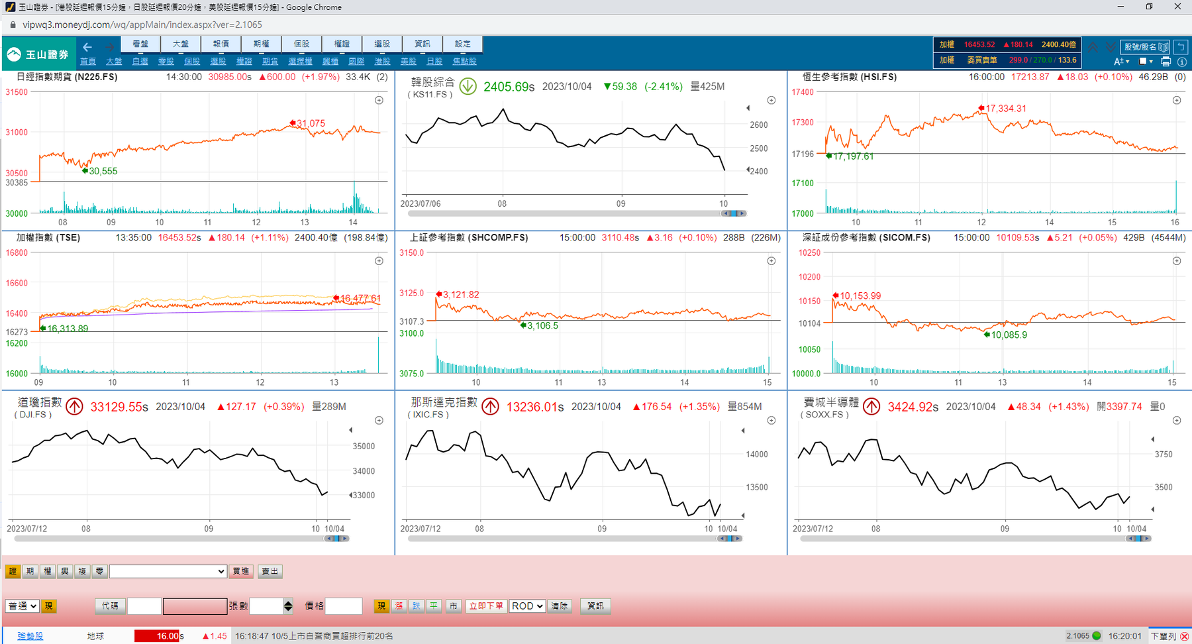Screen dimensions: 1192x644
Task: Toggle the 期 order type button
Action: [30, 571]
